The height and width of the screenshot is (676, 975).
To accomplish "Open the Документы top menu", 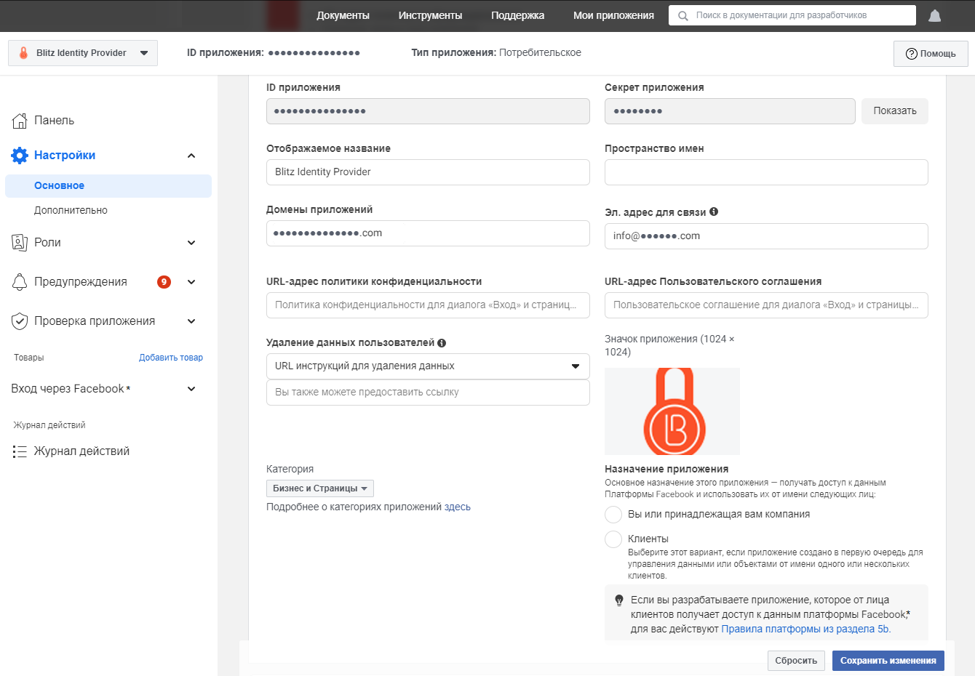I will click(x=343, y=15).
